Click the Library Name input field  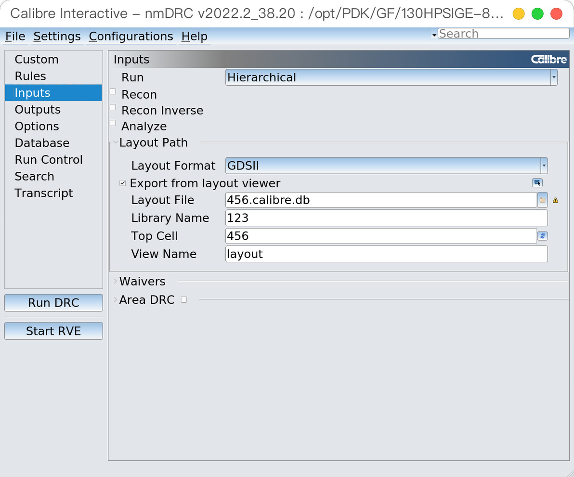(387, 218)
